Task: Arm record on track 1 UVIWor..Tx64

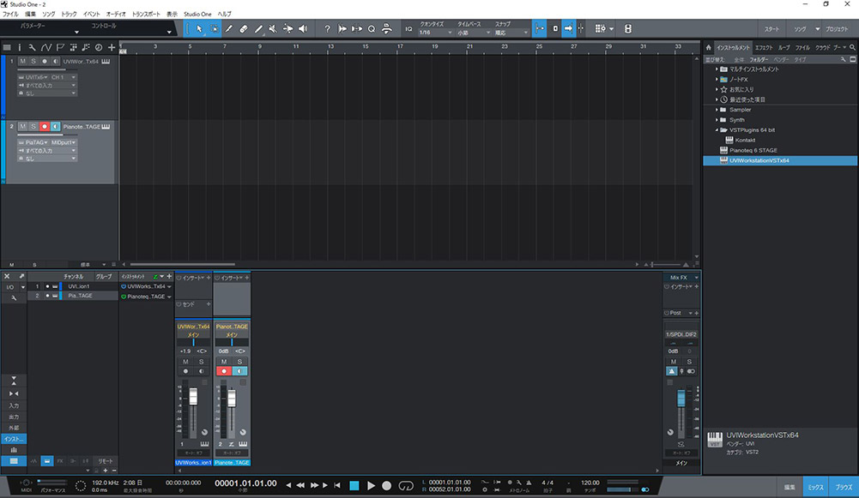Action: pyautogui.click(x=45, y=62)
